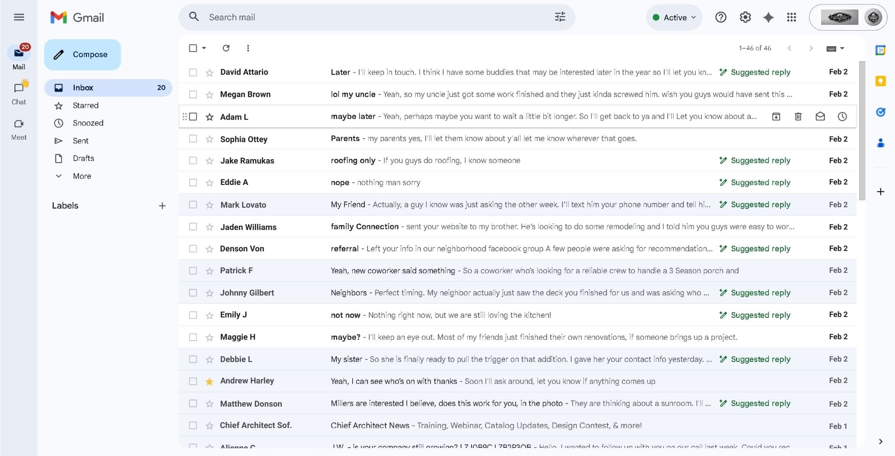895x456 pixels.
Task: Open the Sent folder
Action: (x=80, y=140)
